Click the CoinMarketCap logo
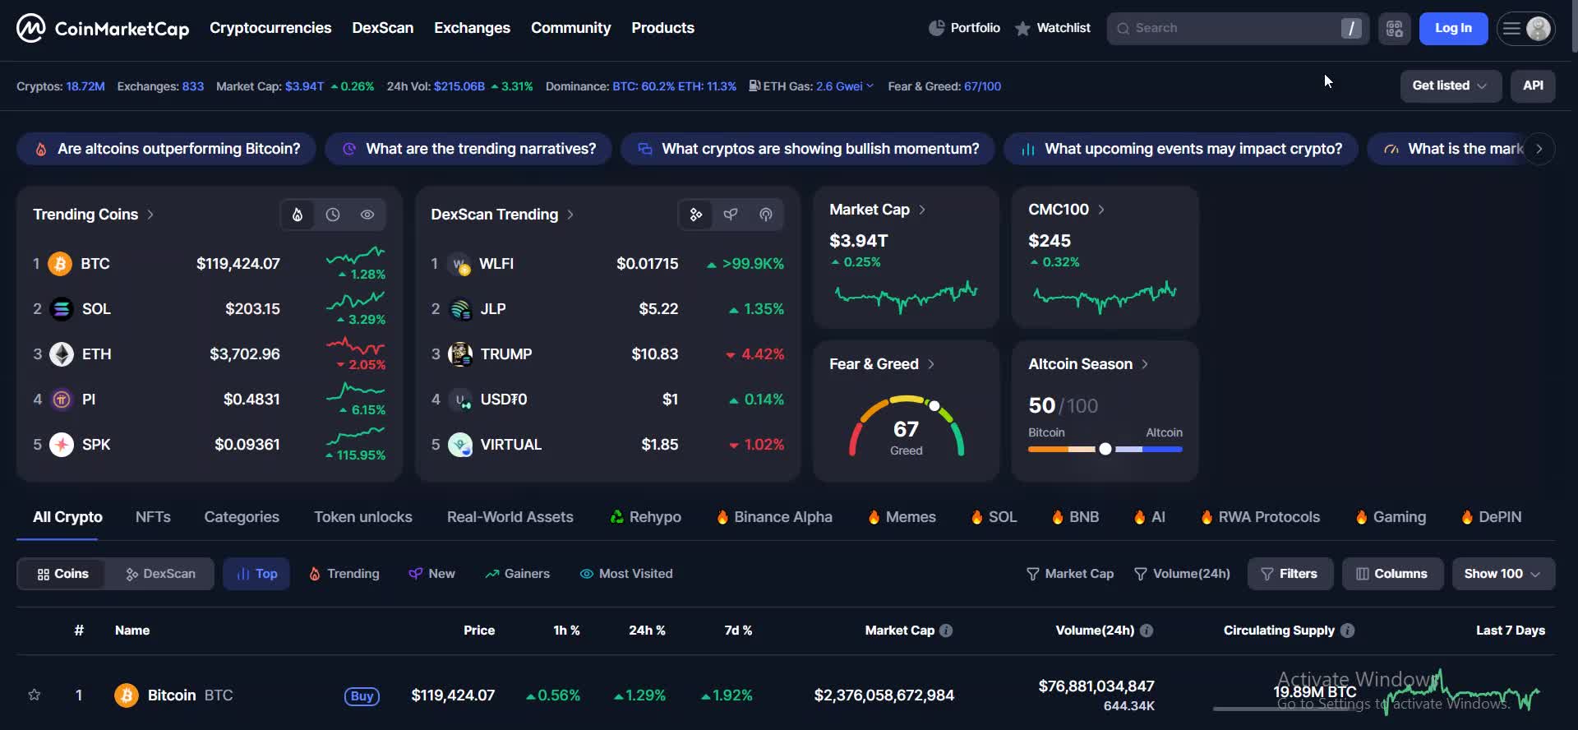Screen dimensions: 1578x730 pos(103,28)
